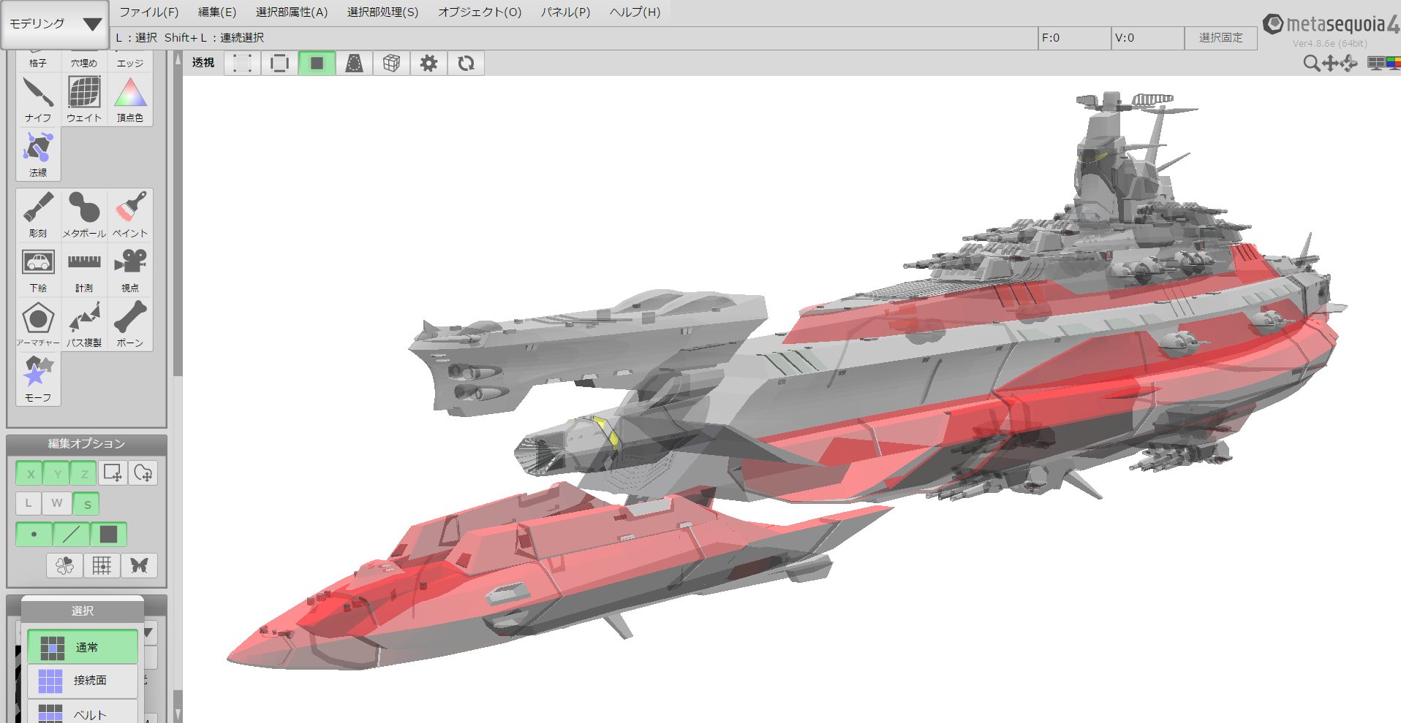Select the ウェイト (Weight) tool
This screenshot has width=1401, height=723.
(x=84, y=99)
